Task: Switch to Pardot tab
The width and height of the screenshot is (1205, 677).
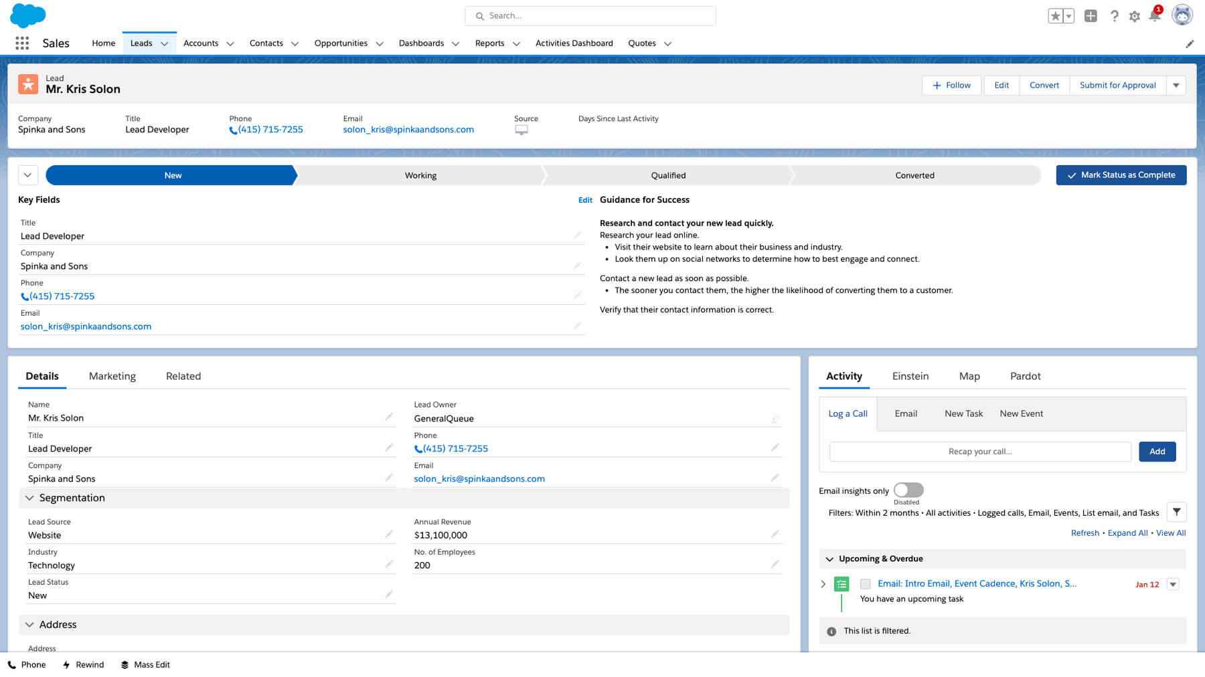Action: (x=1025, y=376)
